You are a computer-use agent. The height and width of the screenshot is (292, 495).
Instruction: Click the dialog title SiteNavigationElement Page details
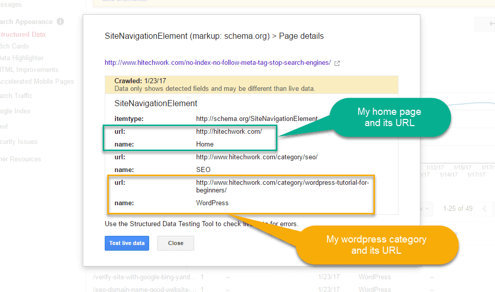click(214, 36)
